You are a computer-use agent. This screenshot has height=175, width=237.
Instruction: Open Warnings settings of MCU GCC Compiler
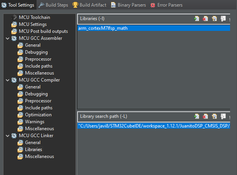(x=35, y=122)
